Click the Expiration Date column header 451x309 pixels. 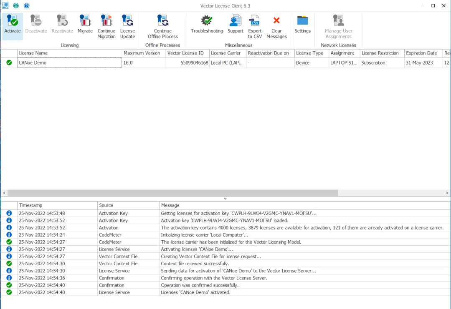(x=423, y=53)
